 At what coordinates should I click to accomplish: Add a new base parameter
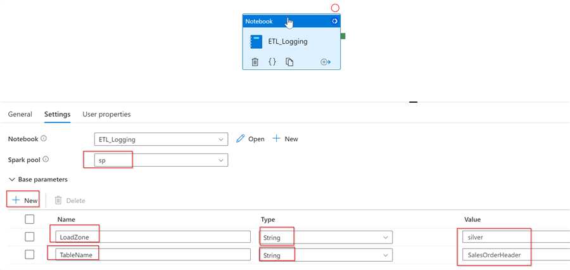(x=25, y=200)
